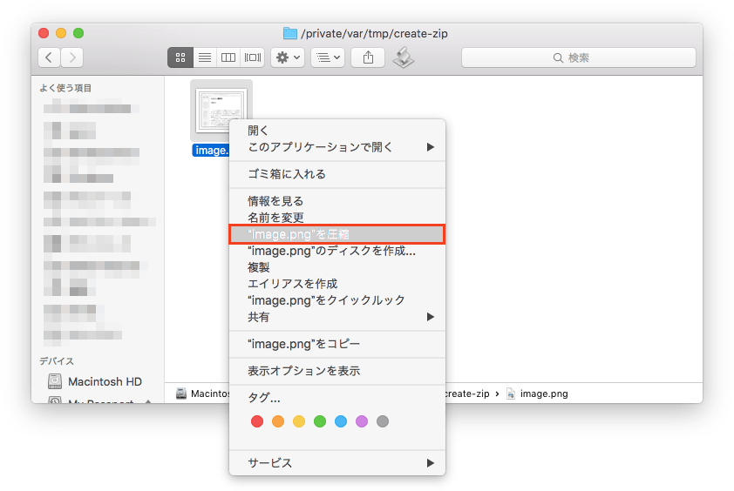This screenshot has width=734, height=491.
Task: Choose "image.png"のディスクを作成… item
Action: coord(337,251)
